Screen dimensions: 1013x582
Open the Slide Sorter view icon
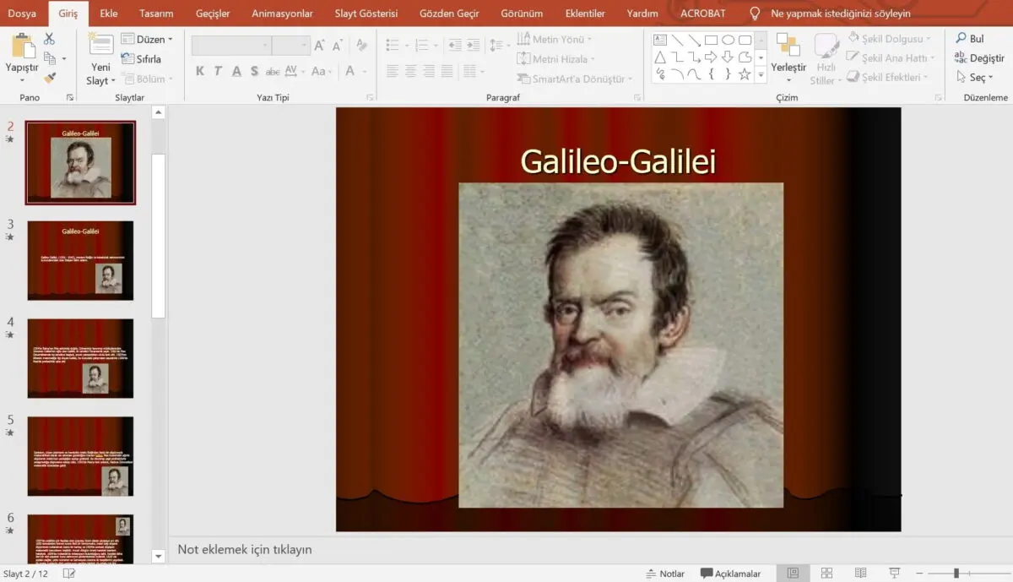click(x=827, y=574)
